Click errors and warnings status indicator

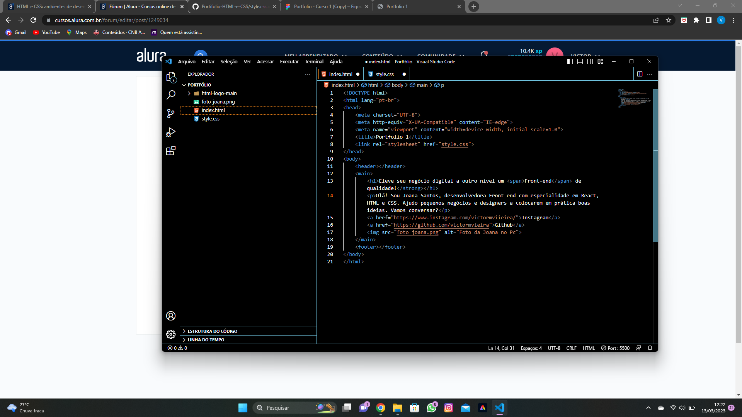tap(177, 348)
